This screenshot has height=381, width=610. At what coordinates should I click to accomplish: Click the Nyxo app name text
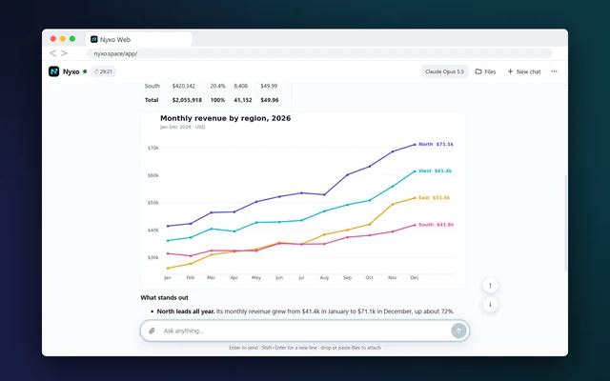(x=71, y=72)
